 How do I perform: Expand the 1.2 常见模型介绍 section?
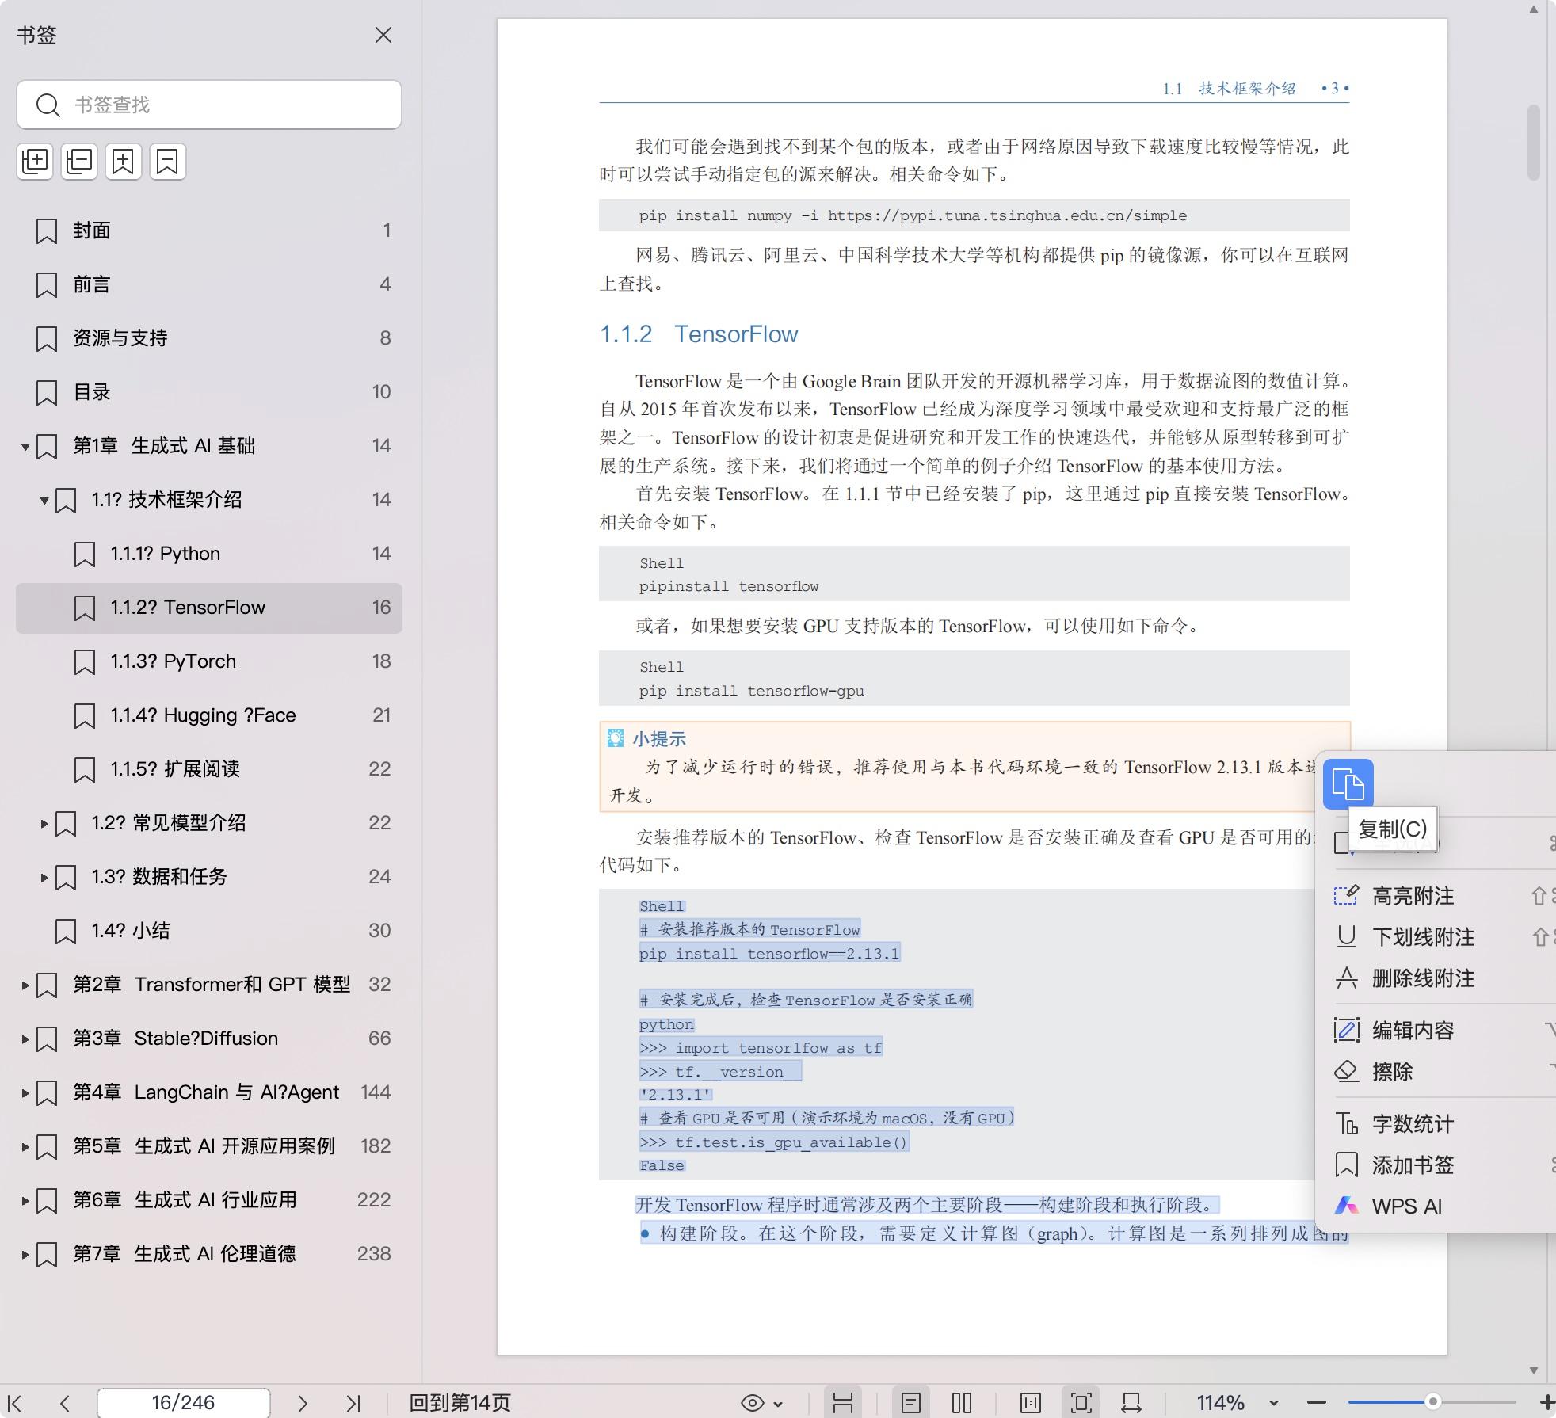click(x=44, y=824)
